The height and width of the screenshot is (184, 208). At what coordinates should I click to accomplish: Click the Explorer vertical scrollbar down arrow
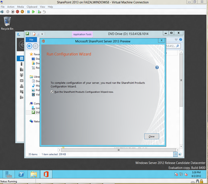[x=181, y=146]
